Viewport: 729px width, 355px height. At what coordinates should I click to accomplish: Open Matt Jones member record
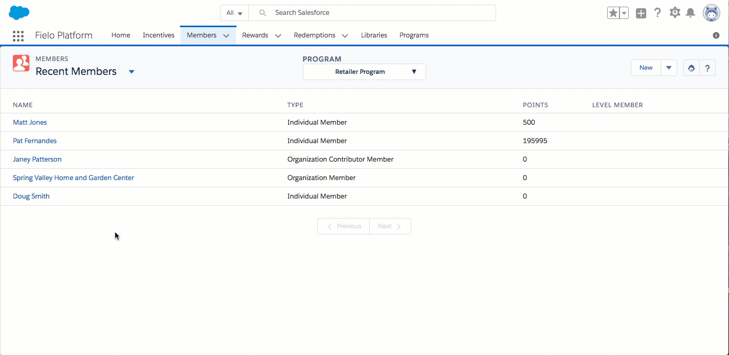pyautogui.click(x=30, y=123)
